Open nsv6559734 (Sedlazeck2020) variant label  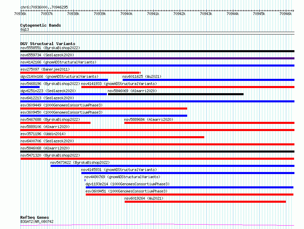coord(47,55)
